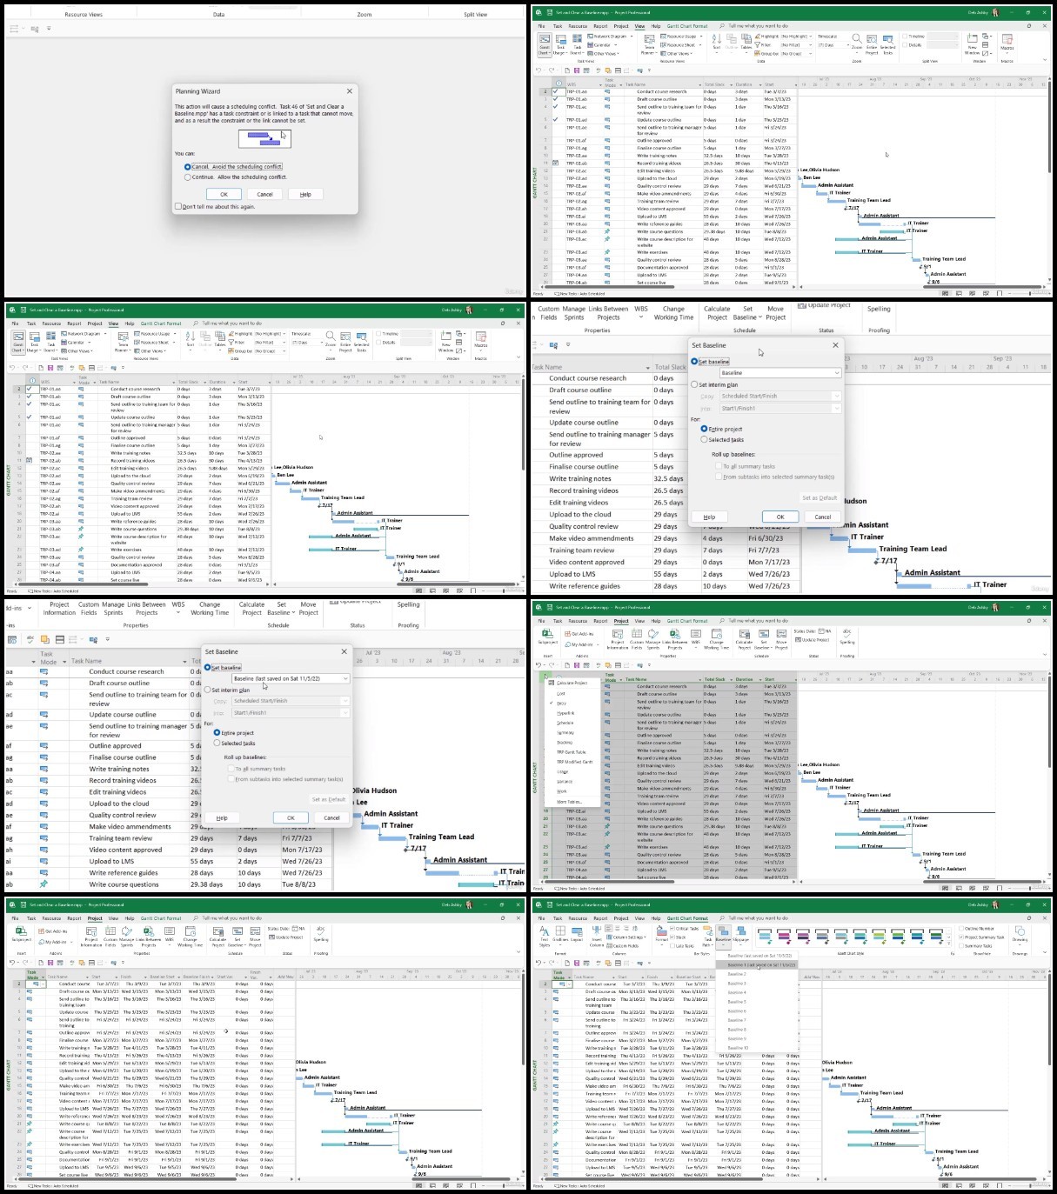This screenshot has width=1057, height=1194.
Task: Click Links Between Projects icon in bottom-left window
Action: (149, 935)
